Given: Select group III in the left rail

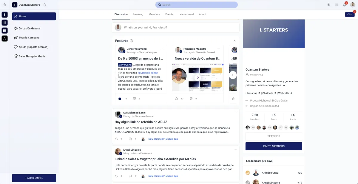Looking at the screenshot, I should pyautogui.click(x=4, y=30).
